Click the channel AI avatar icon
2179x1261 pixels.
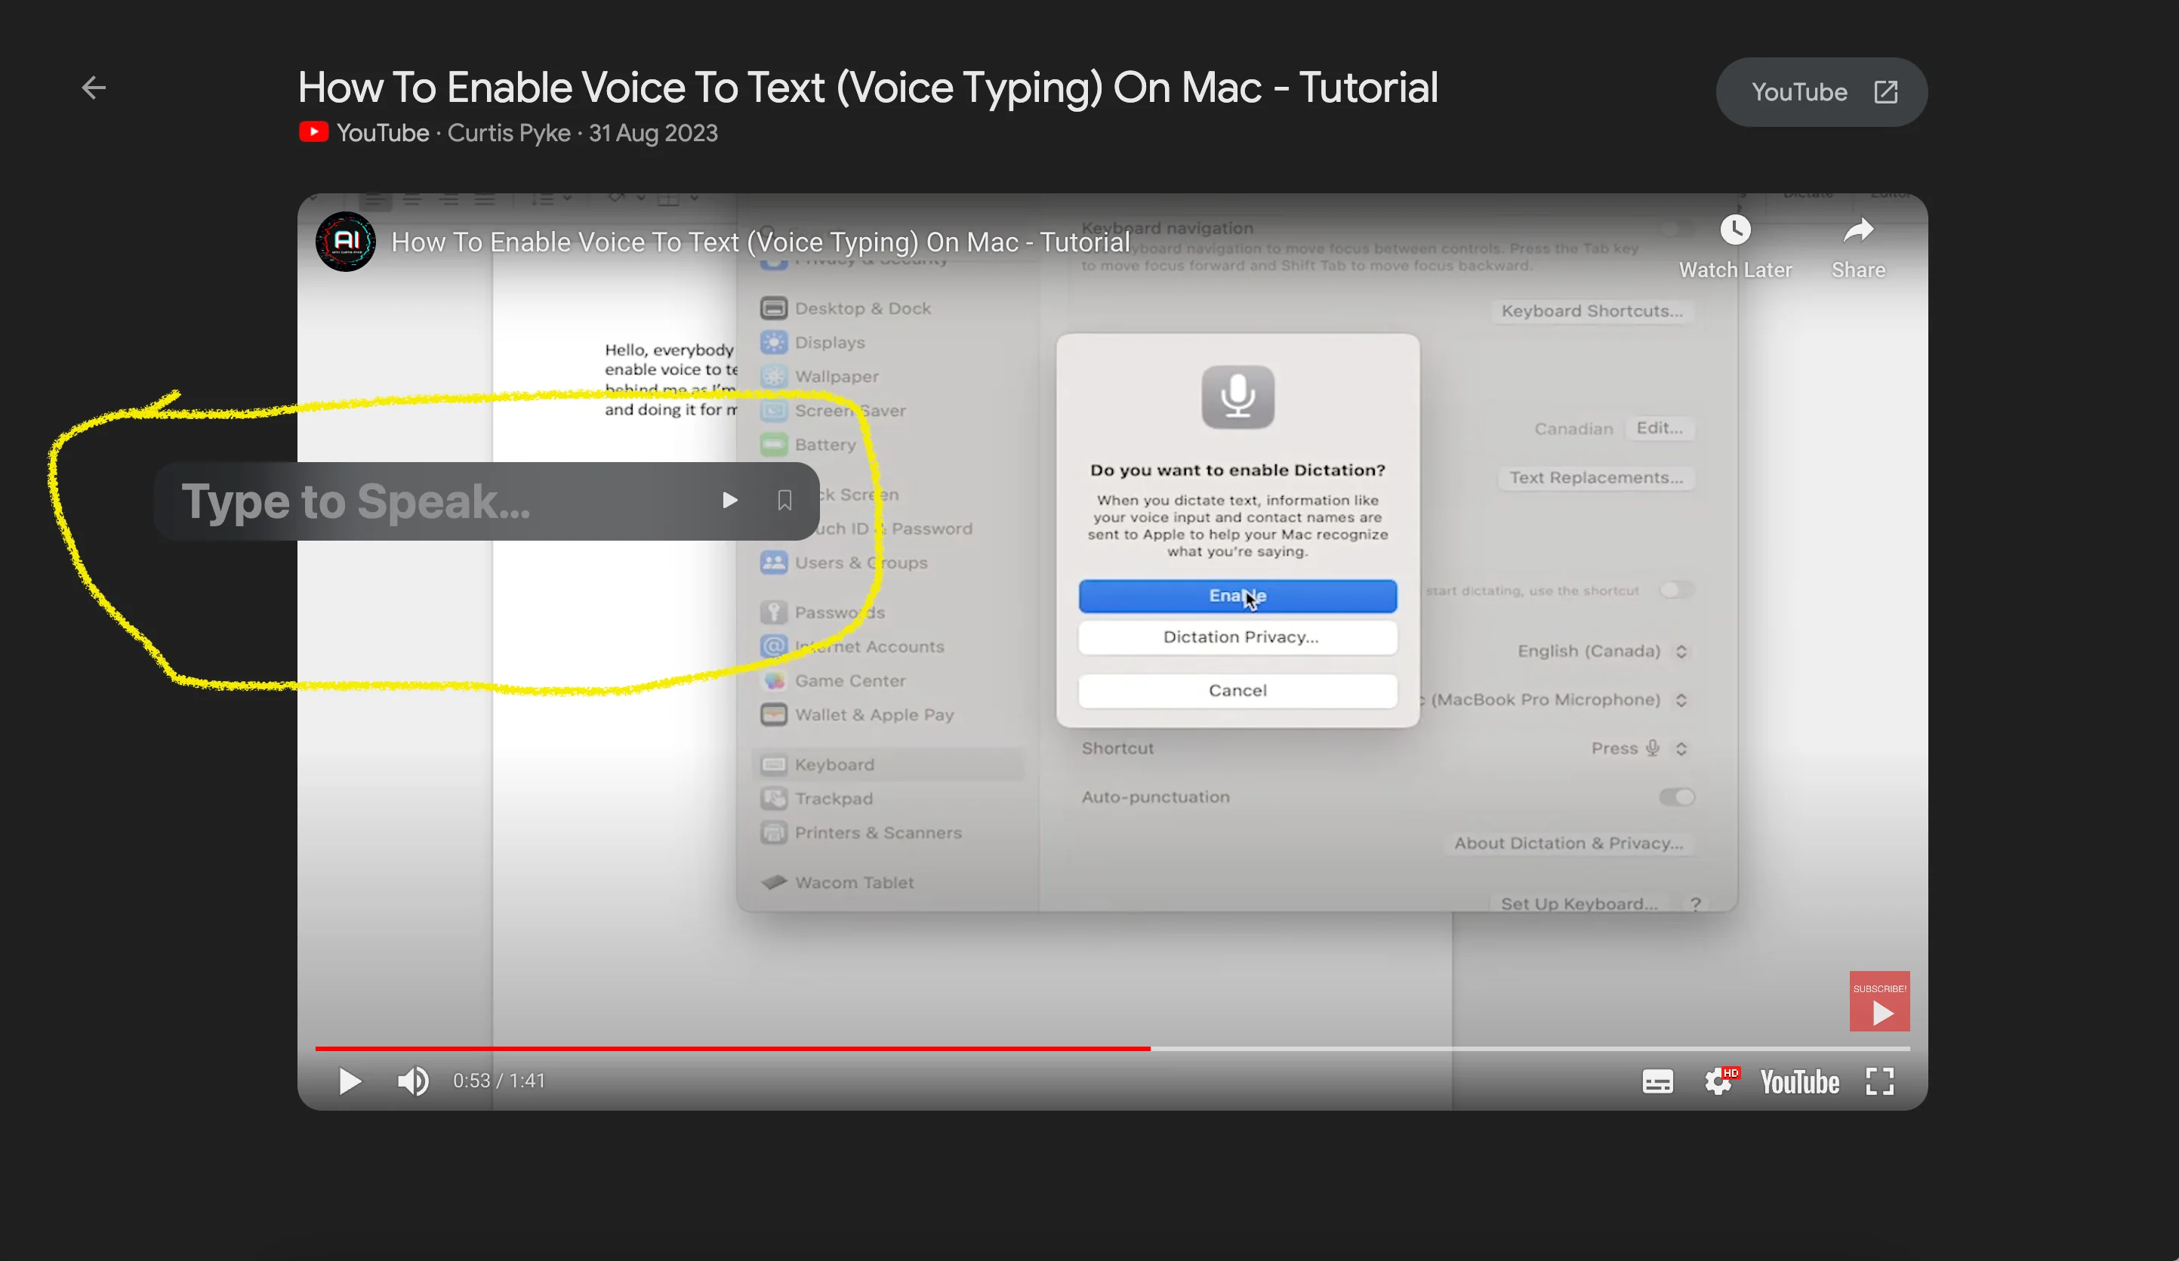point(345,242)
